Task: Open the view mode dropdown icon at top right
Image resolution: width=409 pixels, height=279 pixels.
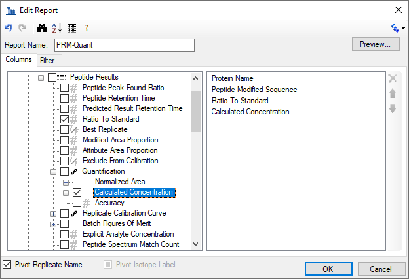Action: tap(397, 28)
